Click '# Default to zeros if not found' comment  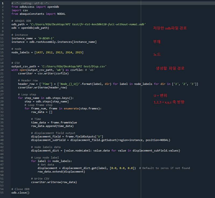tap(164, 168)
